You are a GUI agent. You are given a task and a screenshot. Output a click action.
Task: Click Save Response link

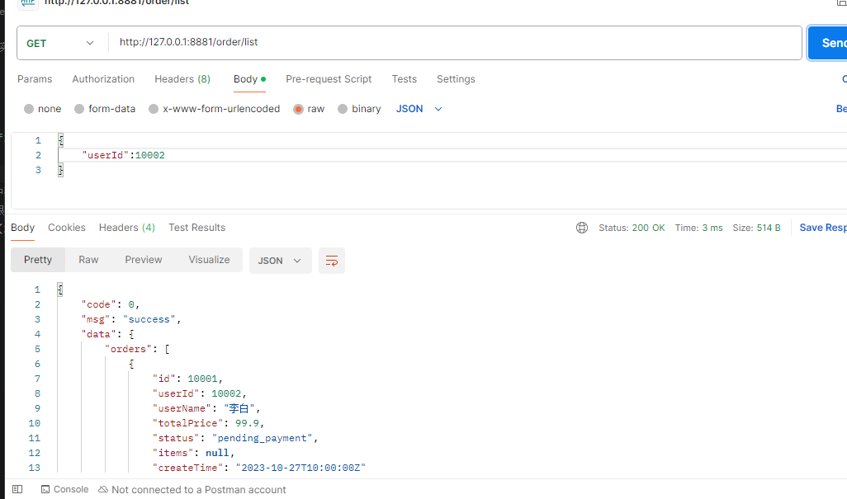(823, 228)
